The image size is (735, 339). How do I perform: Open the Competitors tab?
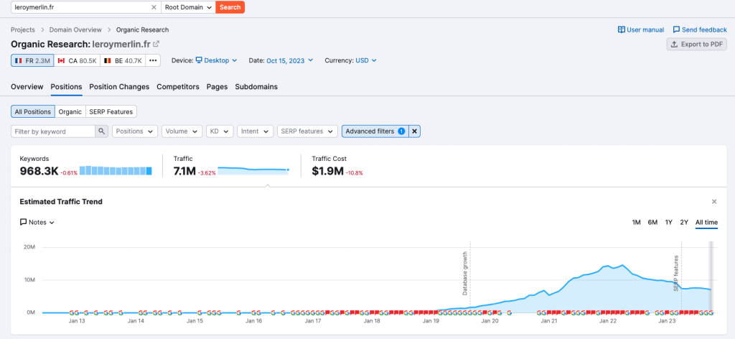tap(177, 87)
